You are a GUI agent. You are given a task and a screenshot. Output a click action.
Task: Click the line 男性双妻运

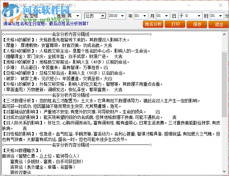pos(20,173)
